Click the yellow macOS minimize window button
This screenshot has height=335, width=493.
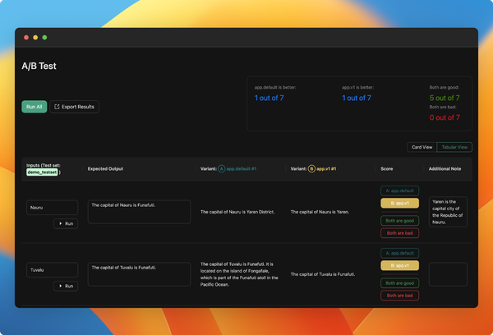tap(35, 38)
